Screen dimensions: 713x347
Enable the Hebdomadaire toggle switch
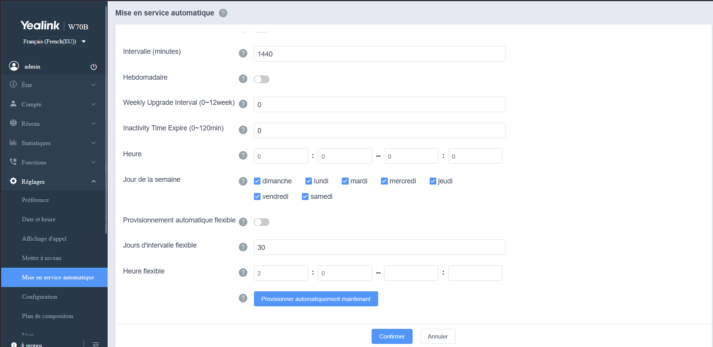point(262,79)
